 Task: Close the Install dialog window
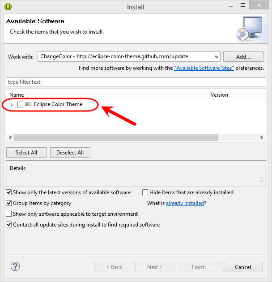[259, 5]
